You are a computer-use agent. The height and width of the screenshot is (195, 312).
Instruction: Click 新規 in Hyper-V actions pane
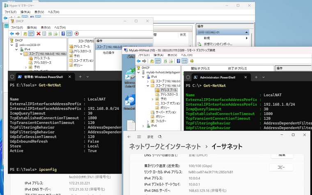click(x=206, y=38)
